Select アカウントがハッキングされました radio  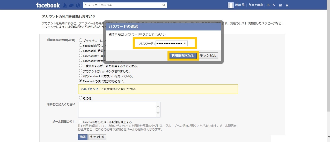point(80,71)
